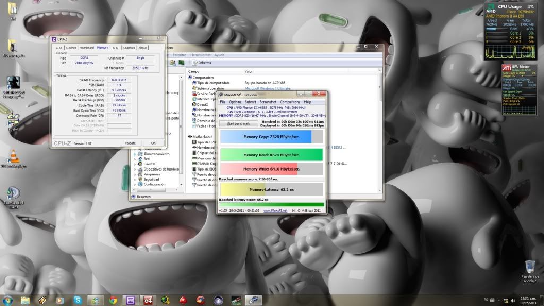Screen dimensions: 544x306
Task: Select the Almacenamiento tree icon in Everest
Action: 140,154
